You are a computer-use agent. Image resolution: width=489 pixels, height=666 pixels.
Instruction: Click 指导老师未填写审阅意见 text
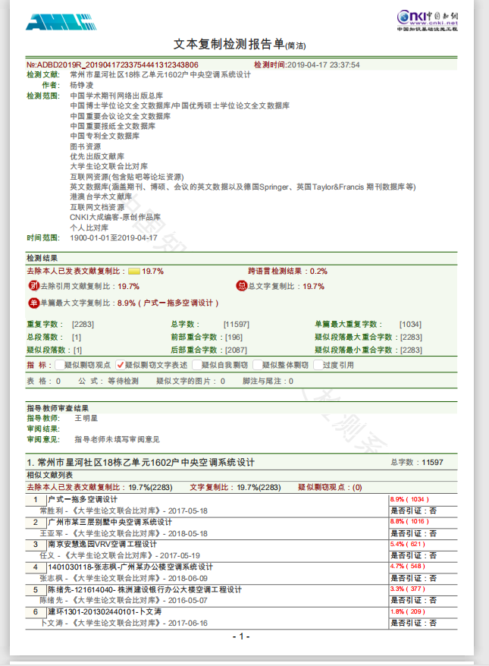[x=118, y=439]
